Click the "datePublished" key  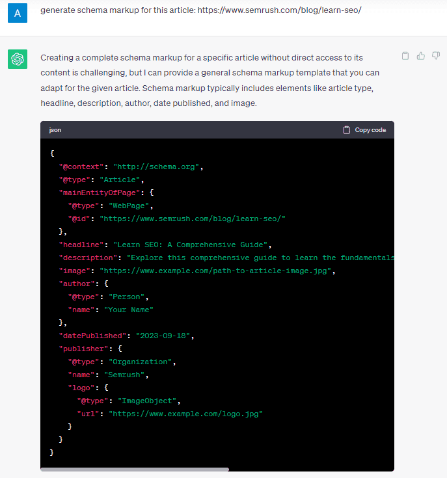click(x=92, y=336)
